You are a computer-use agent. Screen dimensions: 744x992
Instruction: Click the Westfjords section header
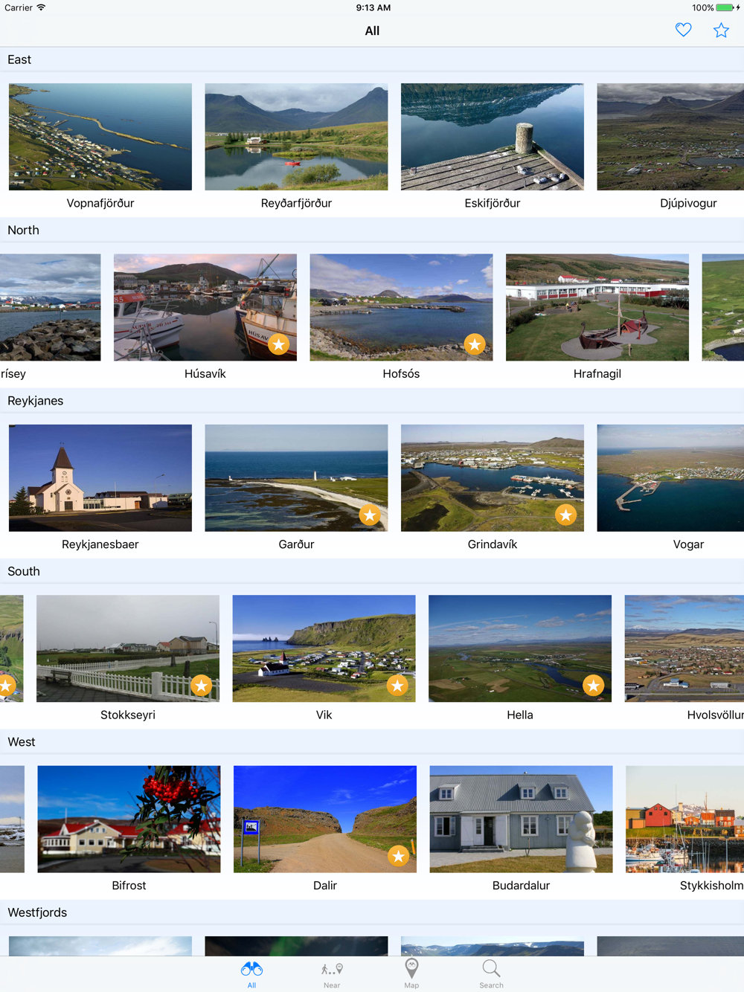tap(372, 912)
